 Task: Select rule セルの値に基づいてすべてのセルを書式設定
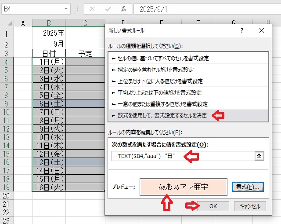160,58
